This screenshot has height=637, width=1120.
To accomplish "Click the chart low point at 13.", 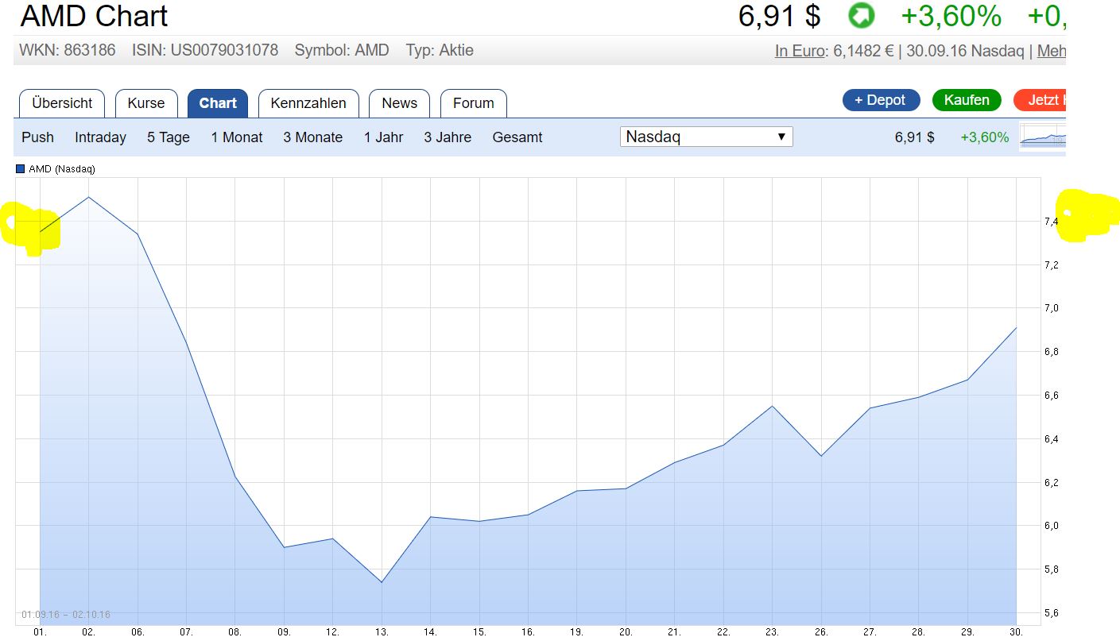I will tap(382, 582).
